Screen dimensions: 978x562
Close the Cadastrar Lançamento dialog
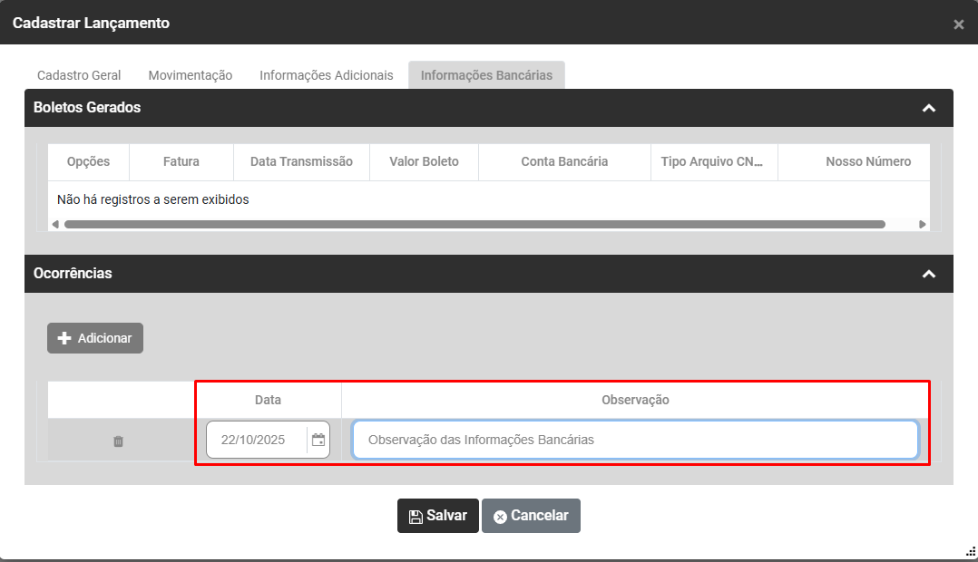click(x=959, y=24)
